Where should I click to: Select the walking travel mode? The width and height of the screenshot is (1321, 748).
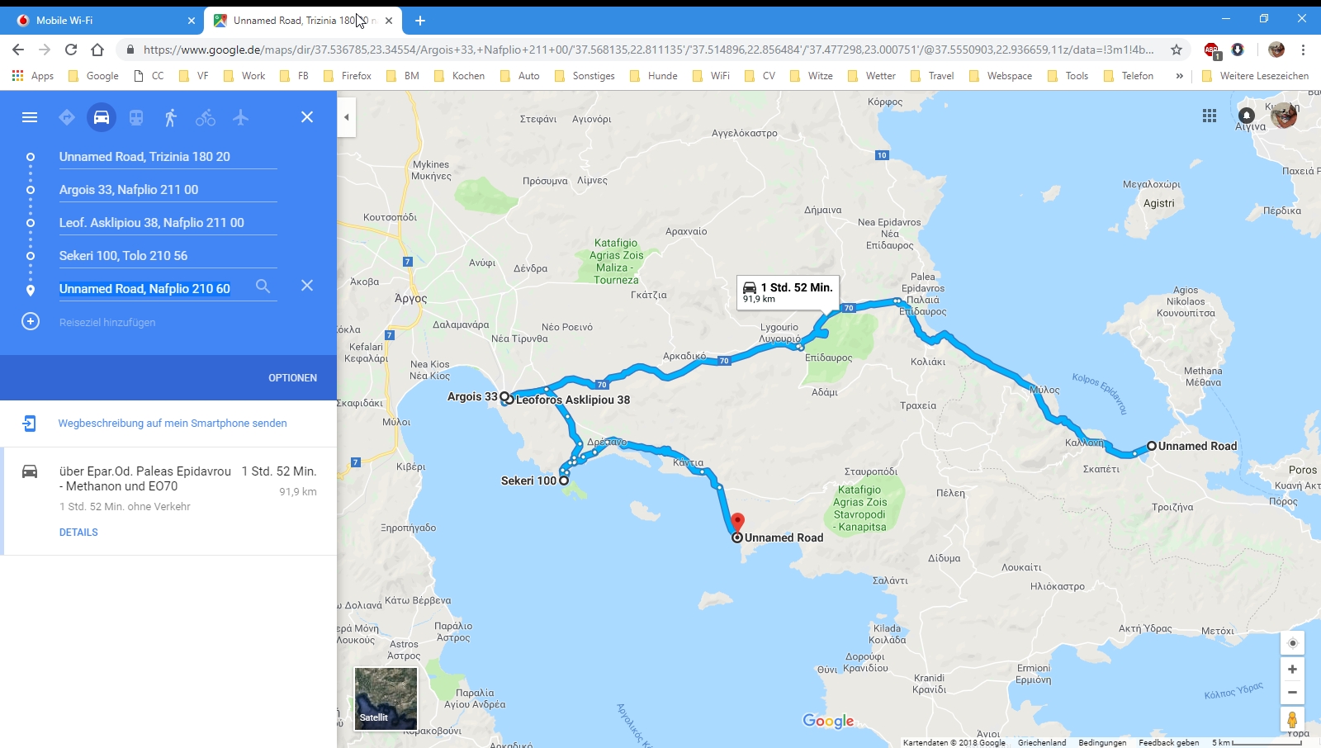point(171,117)
